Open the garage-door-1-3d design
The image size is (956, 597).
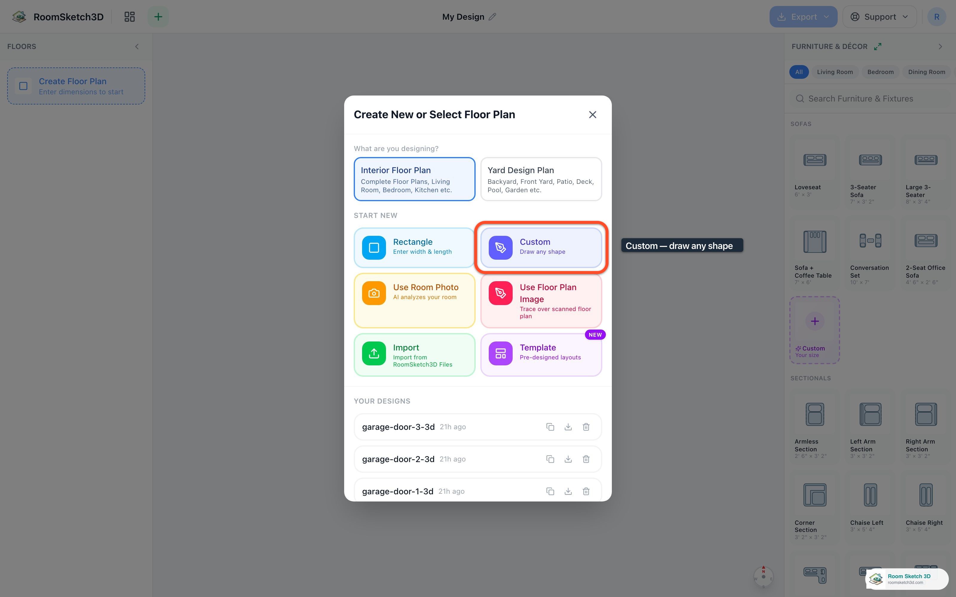[478, 490]
